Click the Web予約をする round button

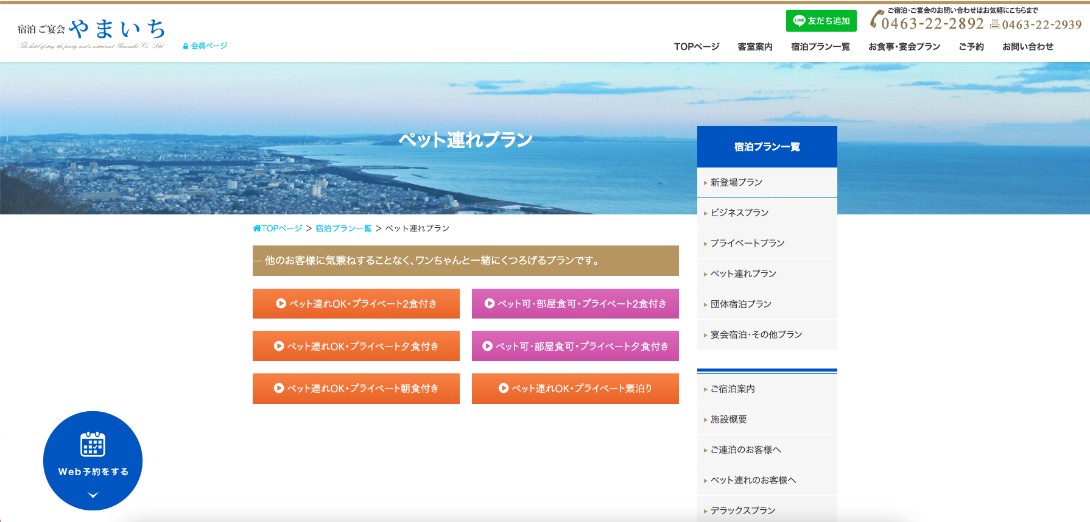click(93, 460)
